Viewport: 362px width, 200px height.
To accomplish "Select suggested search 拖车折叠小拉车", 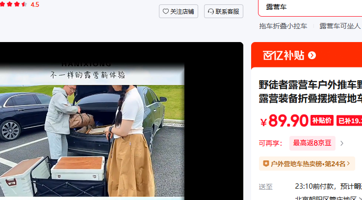I will pos(283,26).
